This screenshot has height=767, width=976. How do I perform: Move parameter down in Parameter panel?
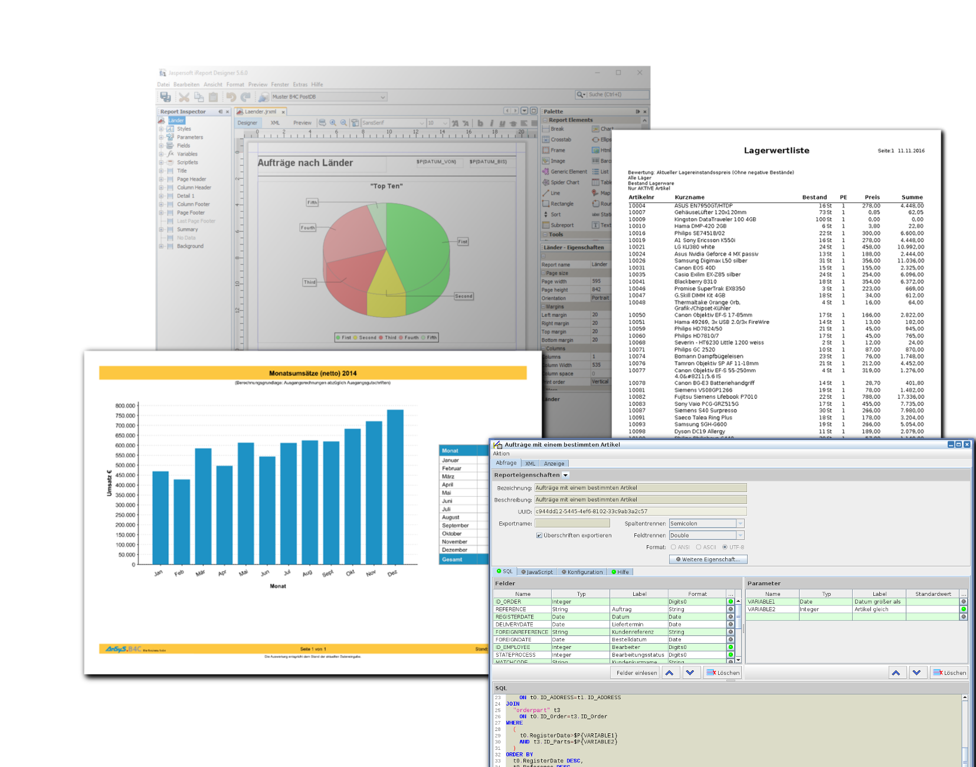pos(916,673)
